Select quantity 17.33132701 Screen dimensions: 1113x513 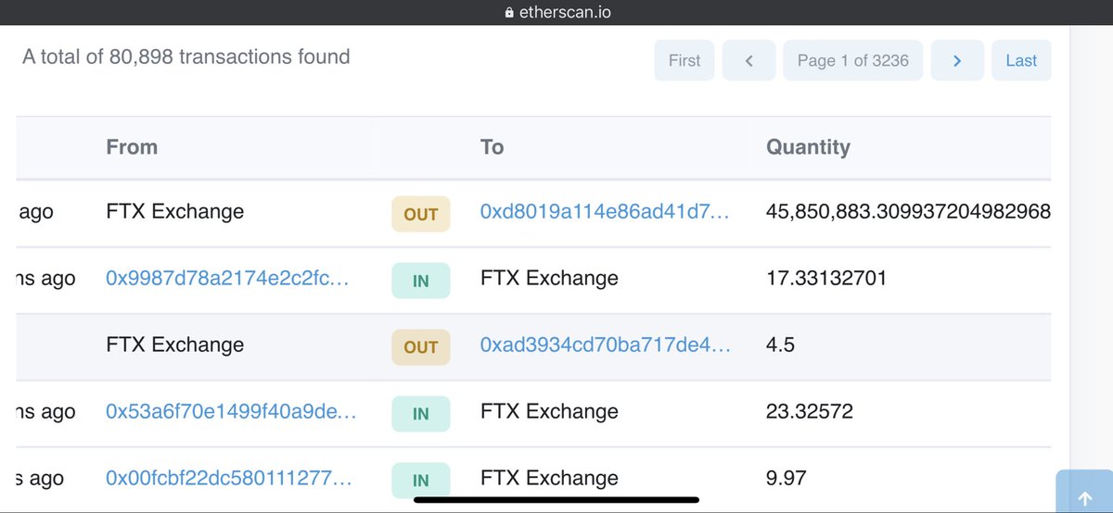click(x=826, y=279)
